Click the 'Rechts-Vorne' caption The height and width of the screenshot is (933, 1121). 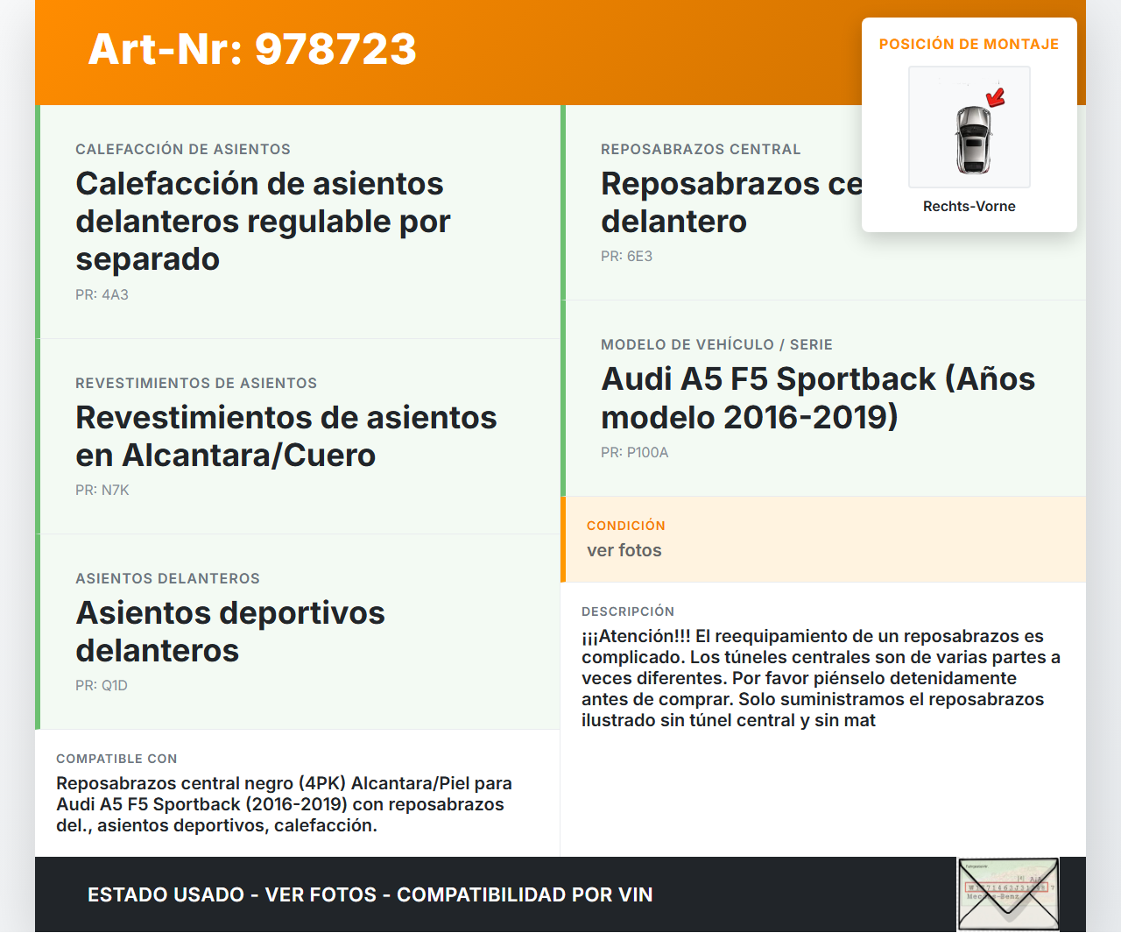pyautogui.click(x=969, y=207)
